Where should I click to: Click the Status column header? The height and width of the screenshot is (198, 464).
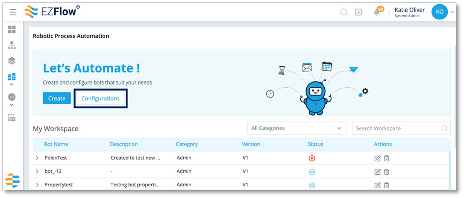click(316, 144)
